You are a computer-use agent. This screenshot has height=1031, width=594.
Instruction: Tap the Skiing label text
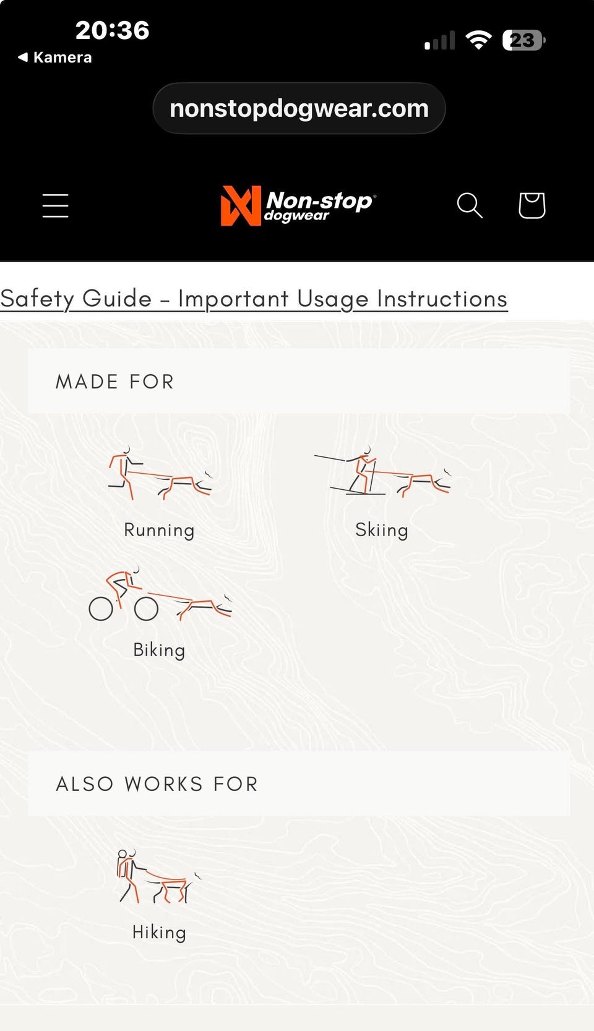382,530
